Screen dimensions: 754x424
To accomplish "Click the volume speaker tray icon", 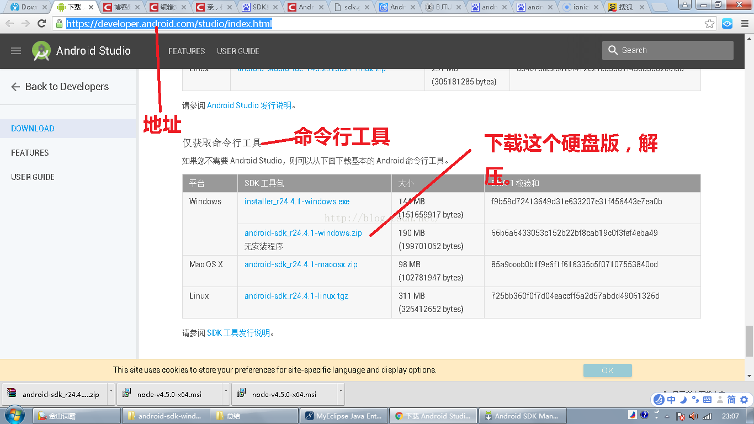I will point(694,416).
